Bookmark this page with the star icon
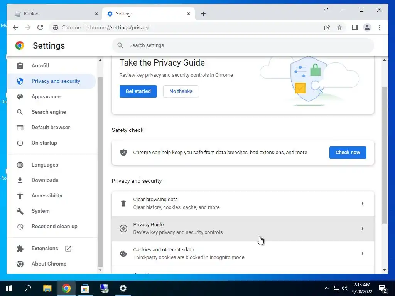395x296 pixels. coord(339,27)
